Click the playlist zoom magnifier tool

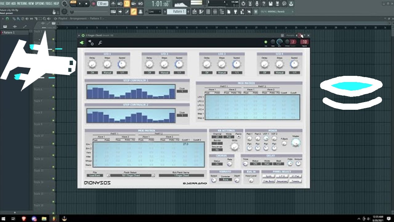45,19
